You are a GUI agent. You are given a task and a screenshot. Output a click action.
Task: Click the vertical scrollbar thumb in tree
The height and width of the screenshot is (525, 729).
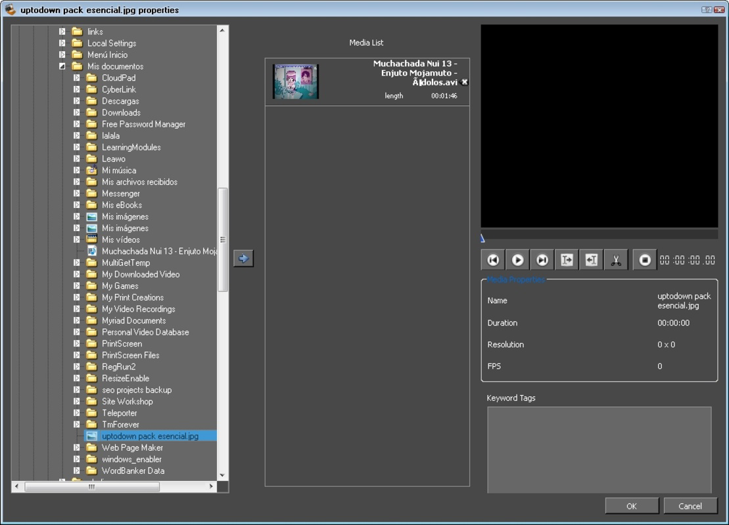(223, 240)
